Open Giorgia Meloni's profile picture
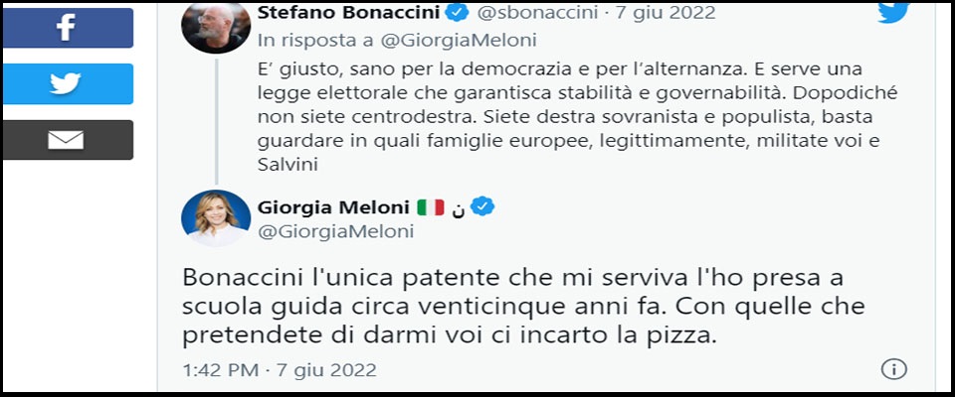The width and height of the screenshot is (955, 397). [215, 217]
